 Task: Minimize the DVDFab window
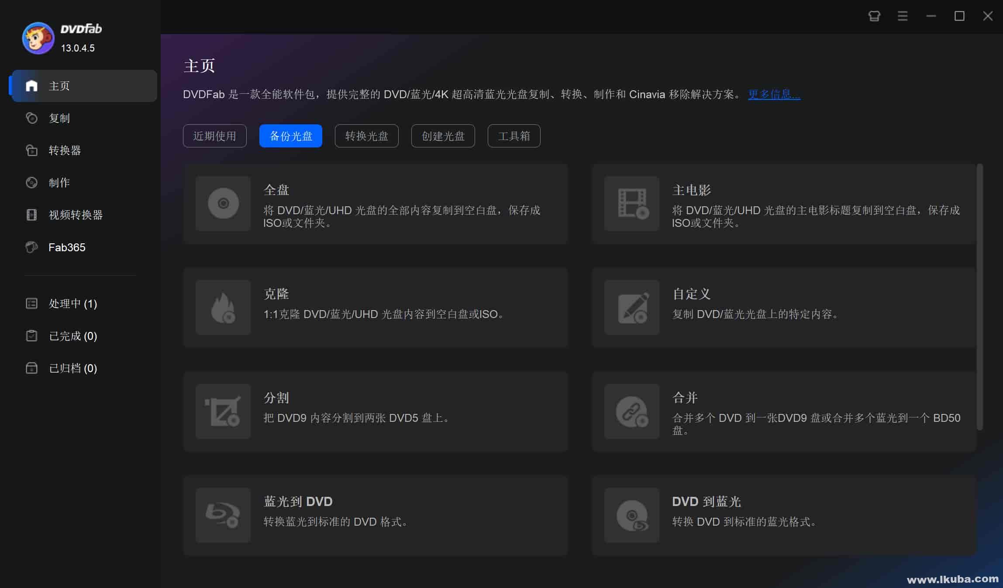tap(931, 16)
